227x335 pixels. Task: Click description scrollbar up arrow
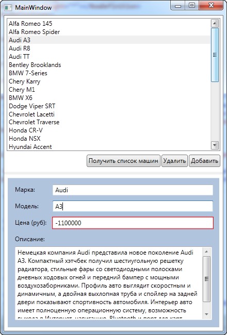[x=206, y=252]
